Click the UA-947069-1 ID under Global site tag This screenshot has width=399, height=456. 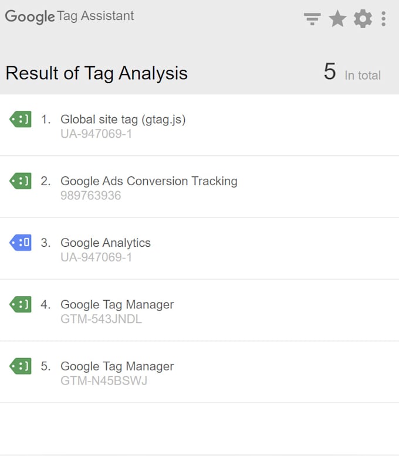96,134
